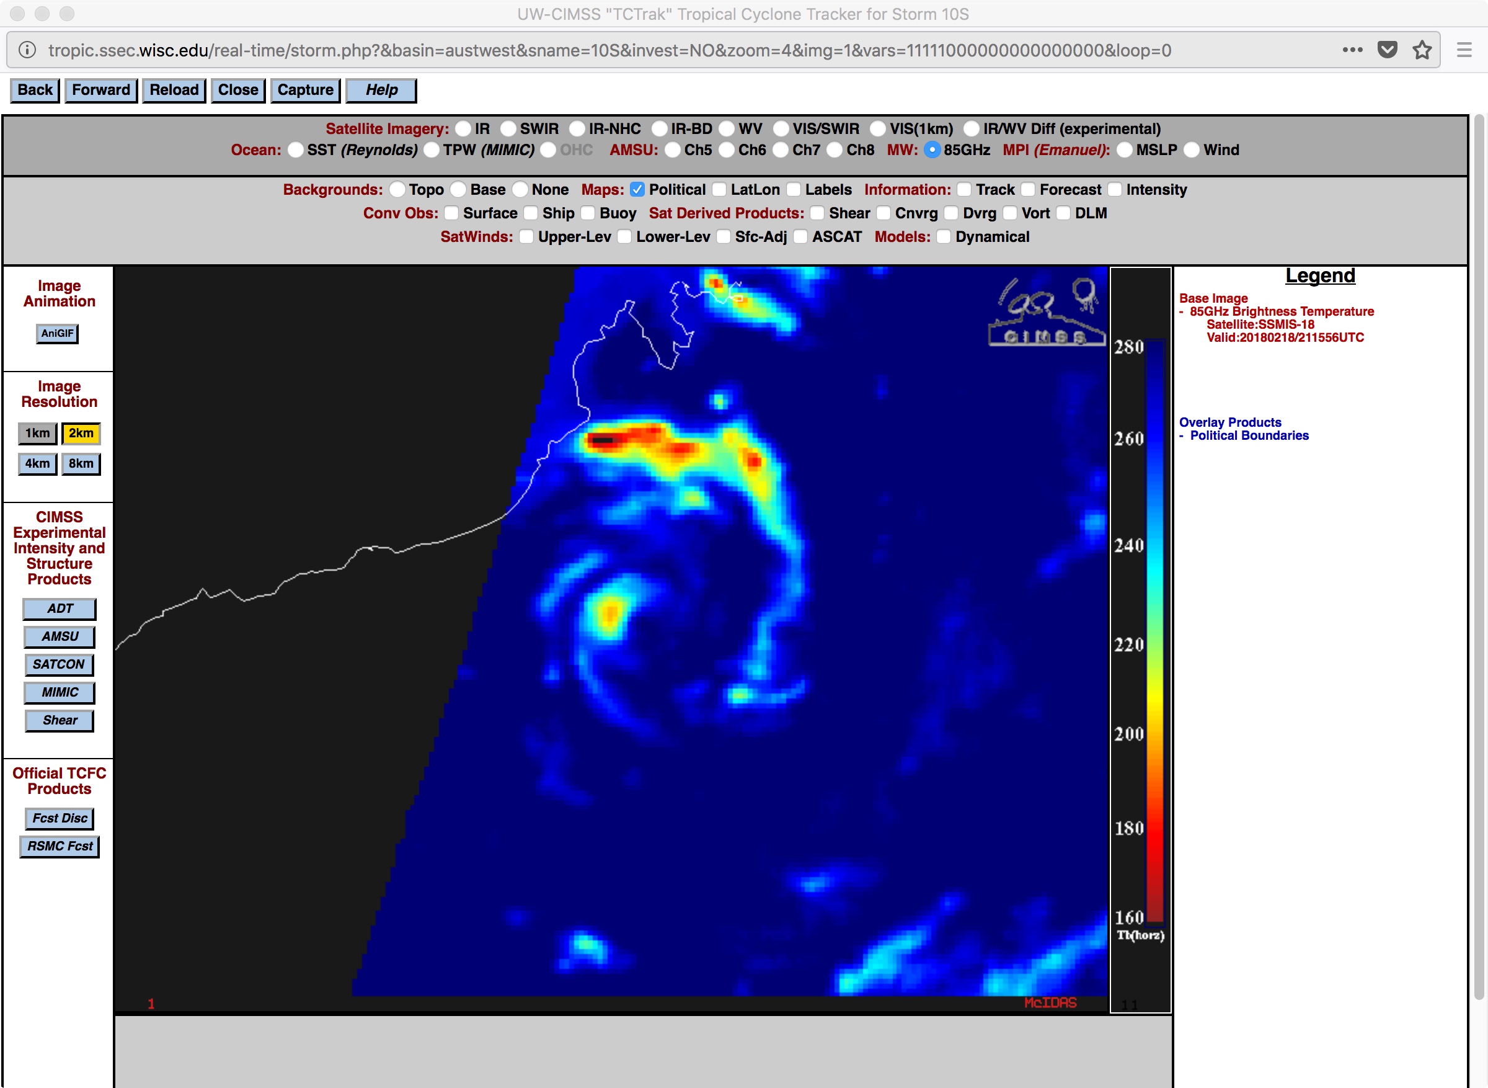The width and height of the screenshot is (1488, 1088).
Task: Enable ASCAT SatWinds
Action: pos(800,237)
